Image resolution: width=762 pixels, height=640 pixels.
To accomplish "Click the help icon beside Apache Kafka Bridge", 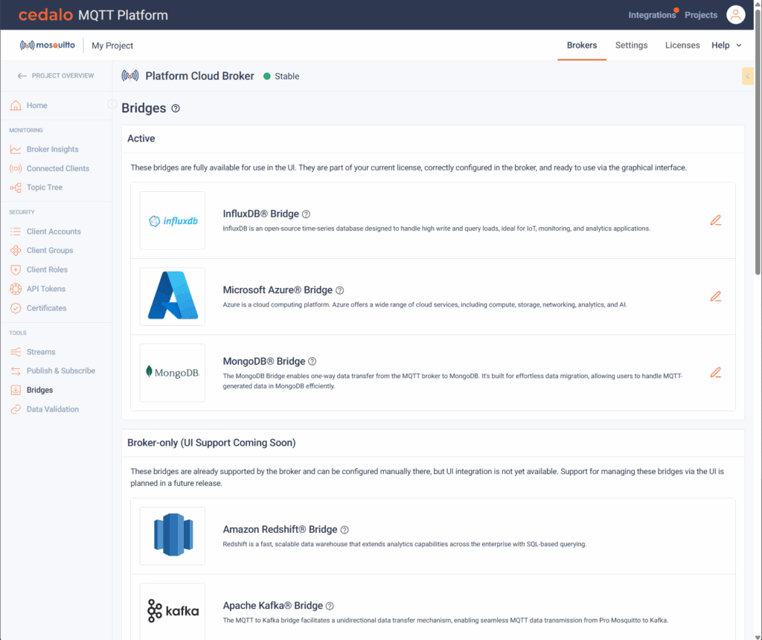I will [x=330, y=606].
